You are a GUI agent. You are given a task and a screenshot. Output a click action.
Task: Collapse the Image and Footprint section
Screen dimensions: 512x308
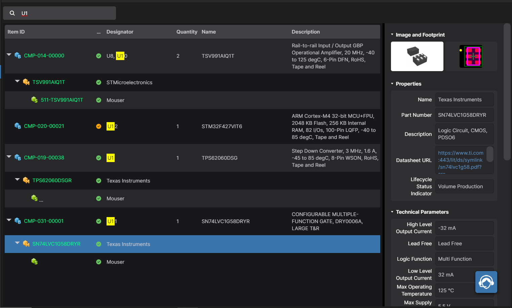pyautogui.click(x=392, y=35)
